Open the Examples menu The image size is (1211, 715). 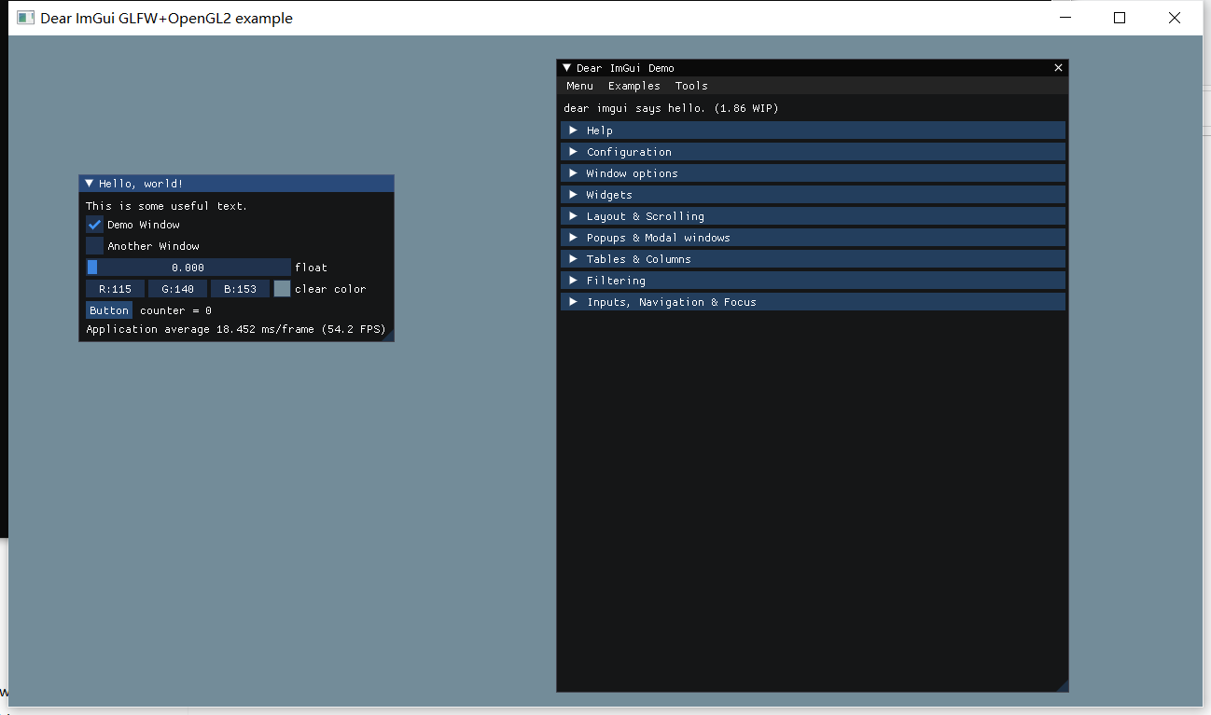pyautogui.click(x=633, y=85)
